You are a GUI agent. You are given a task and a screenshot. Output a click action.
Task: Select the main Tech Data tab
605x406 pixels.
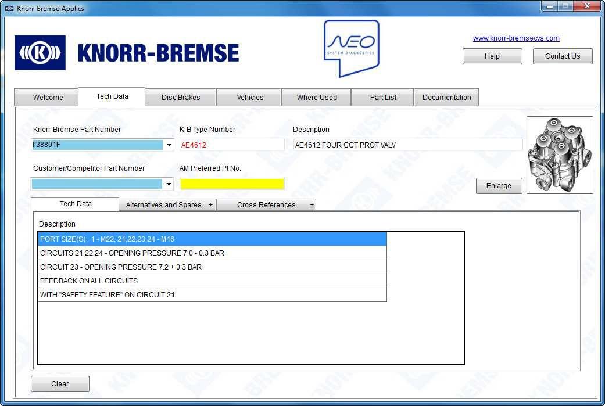tap(112, 96)
